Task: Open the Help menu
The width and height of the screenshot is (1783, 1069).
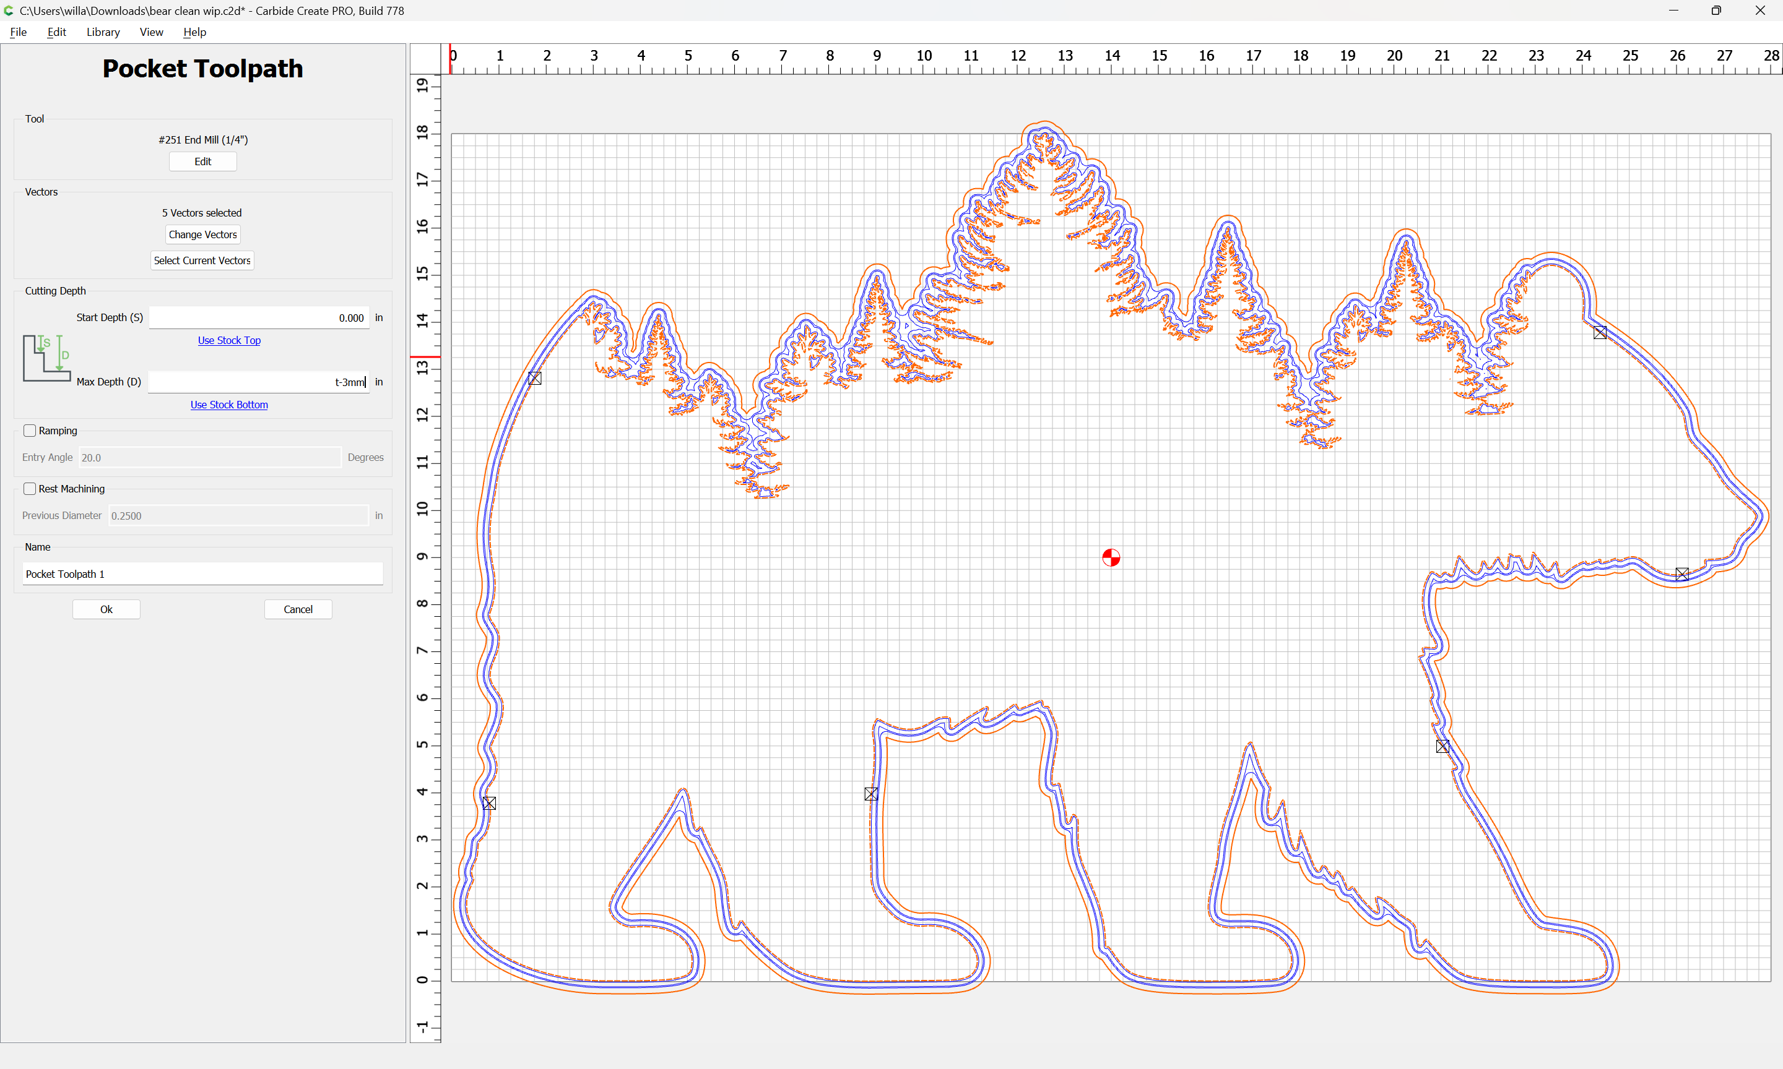Action: tap(194, 32)
